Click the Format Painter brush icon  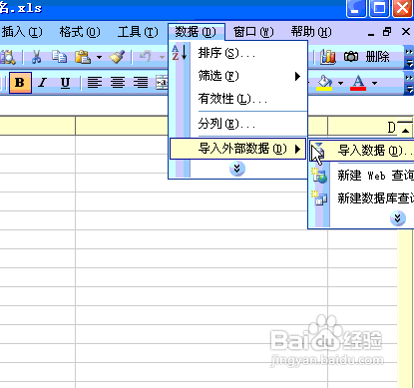pyautogui.click(x=118, y=57)
